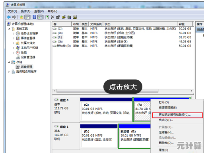Click the Explore magnifier toolbar icon
204x153 pixels.
point(69,17)
